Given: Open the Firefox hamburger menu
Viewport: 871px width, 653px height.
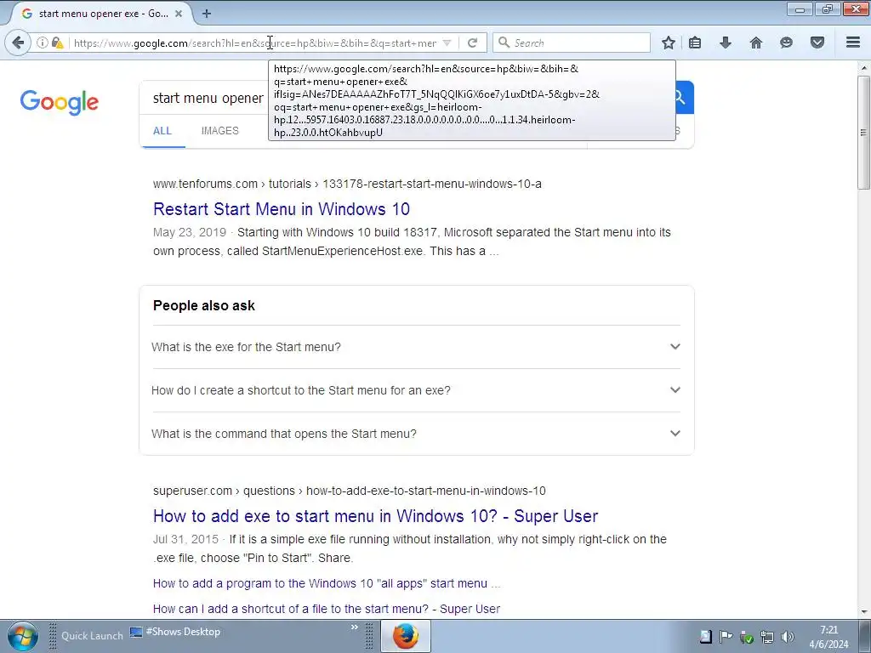Looking at the screenshot, I should pos(853,43).
